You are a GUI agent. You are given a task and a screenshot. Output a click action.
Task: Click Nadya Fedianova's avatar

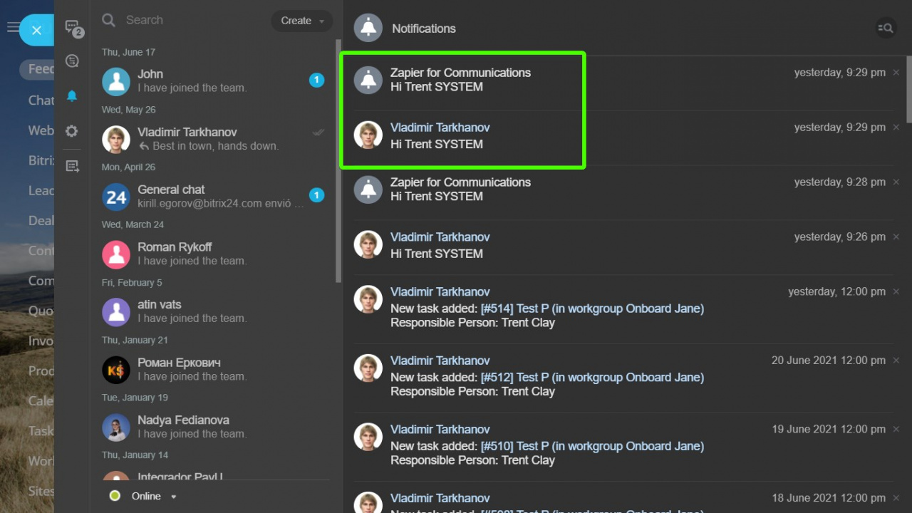tap(116, 427)
